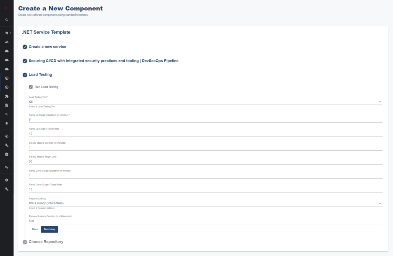
Task: Click the target crosshair icon in sidebar
Action: point(7,136)
